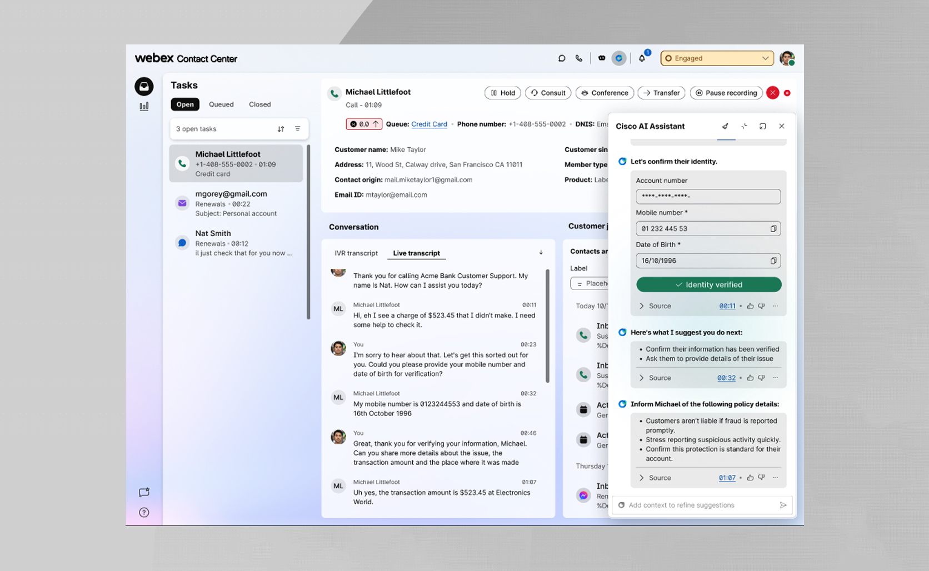Click the Add context input field
This screenshot has height=571, width=929.
pos(700,505)
